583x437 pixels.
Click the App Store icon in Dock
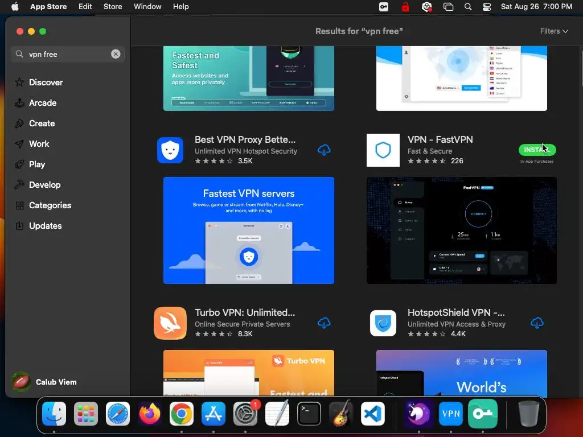[x=214, y=414]
